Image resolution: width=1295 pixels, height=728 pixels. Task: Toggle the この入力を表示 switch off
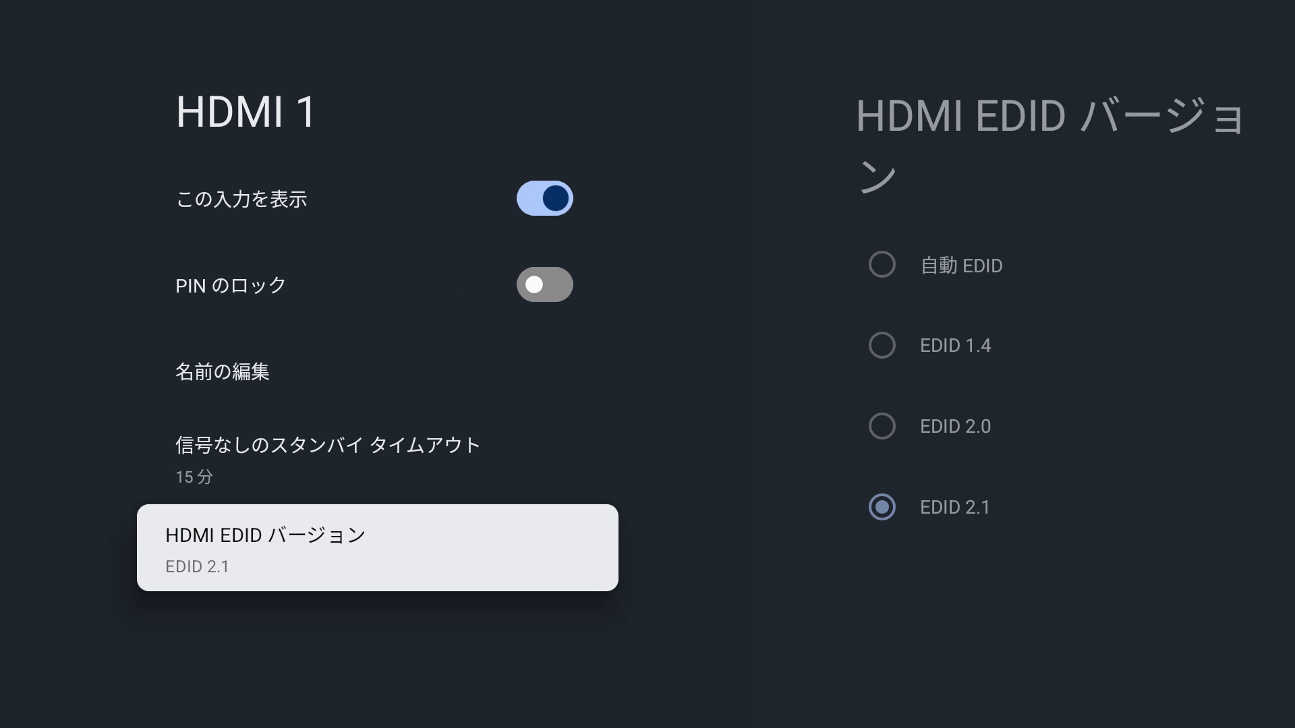544,198
